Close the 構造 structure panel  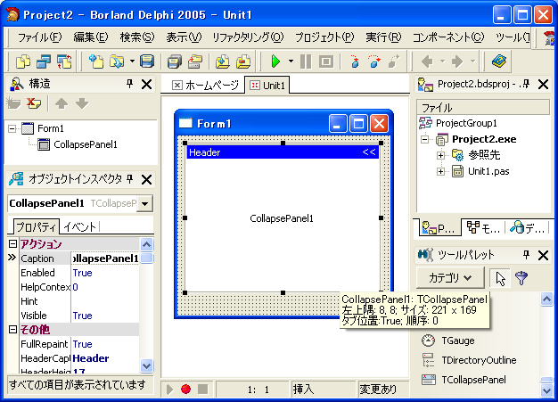tap(146, 85)
